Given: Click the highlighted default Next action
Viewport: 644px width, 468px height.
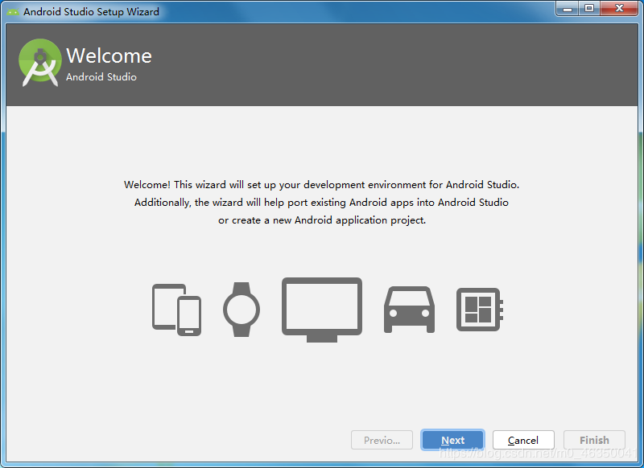Looking at the screenshot, I should (452, 440).
